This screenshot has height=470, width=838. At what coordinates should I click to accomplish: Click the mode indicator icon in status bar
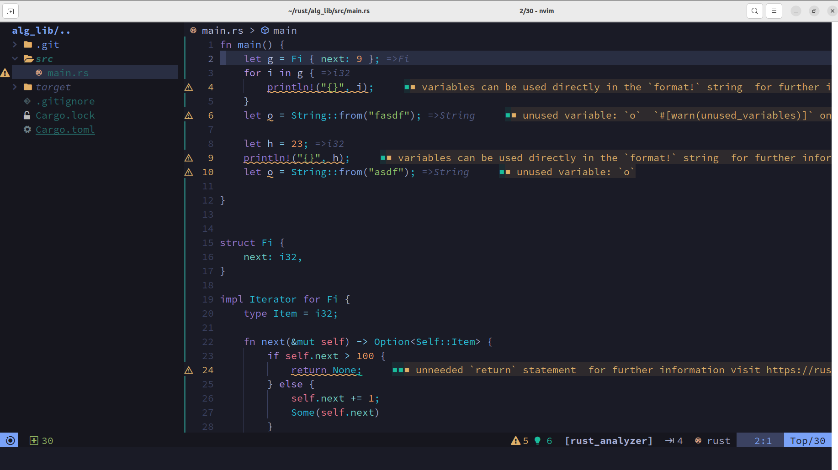(x=9, y=440)
